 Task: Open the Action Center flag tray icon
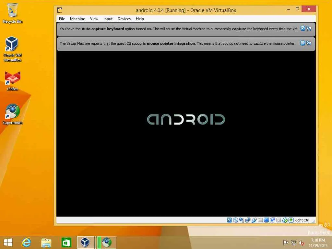[x=286, y=243]
